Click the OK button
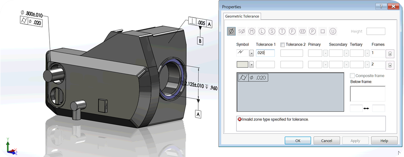 point(298,140)
